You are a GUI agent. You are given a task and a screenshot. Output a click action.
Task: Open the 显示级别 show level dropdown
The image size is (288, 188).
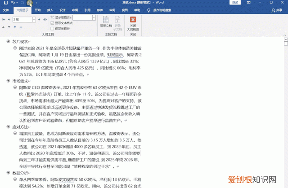click(94, 17)
